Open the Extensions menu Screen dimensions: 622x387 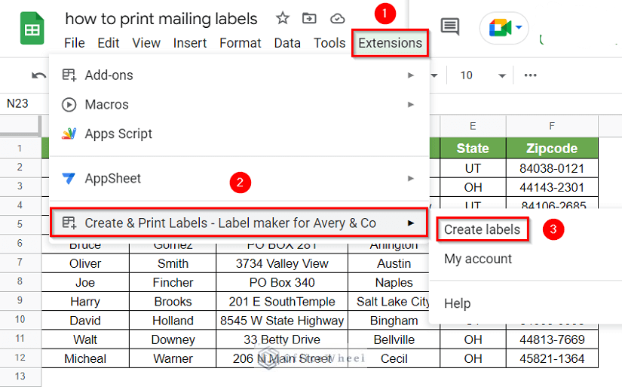[390, 43]
